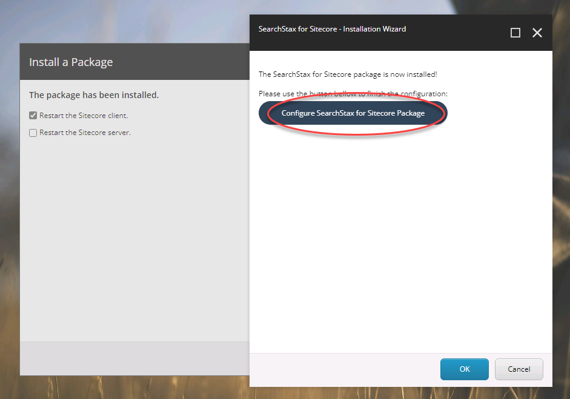This screenshot has width=570, height=399.
Task: Maximize the Installation Wizard window
Action: [515, 33]
